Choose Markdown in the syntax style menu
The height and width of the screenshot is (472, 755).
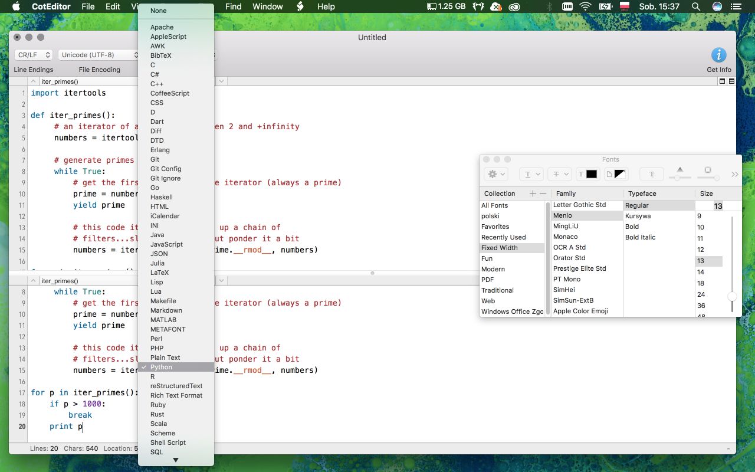(x=176, y=310)
